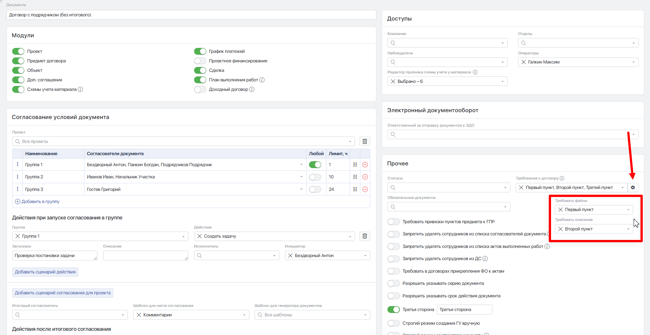The height and width of the screenshot is (335, 650).
Task: Click Добавить в группу link
Action: [37, 202]
